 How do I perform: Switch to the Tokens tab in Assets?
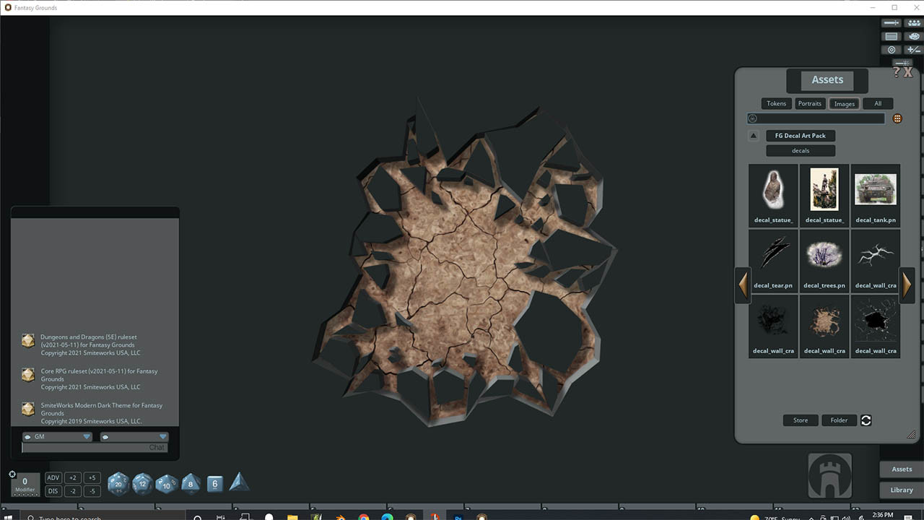click(x=776, y=103)
